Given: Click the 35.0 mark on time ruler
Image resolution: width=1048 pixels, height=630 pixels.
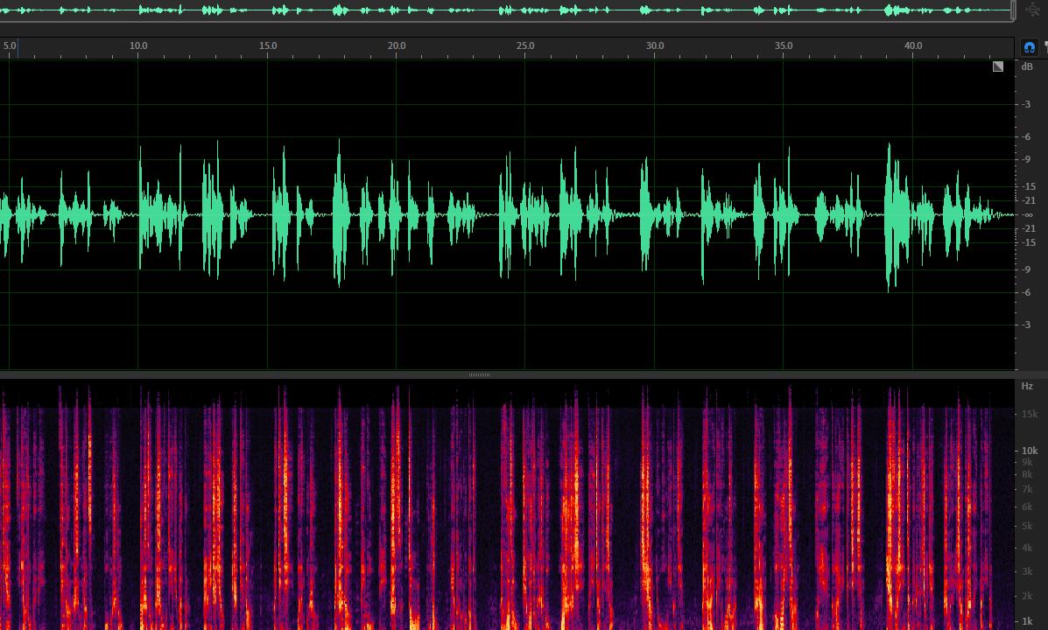Looking at the screenshot, I should point(784,45).
